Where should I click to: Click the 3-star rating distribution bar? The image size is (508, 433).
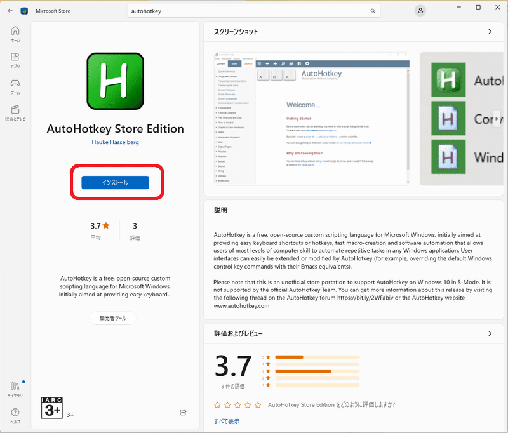coord(317,371)
